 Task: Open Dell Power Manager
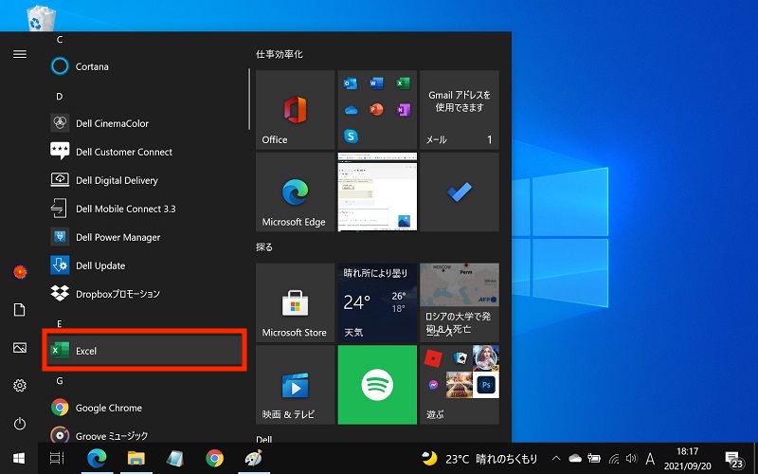117,237
